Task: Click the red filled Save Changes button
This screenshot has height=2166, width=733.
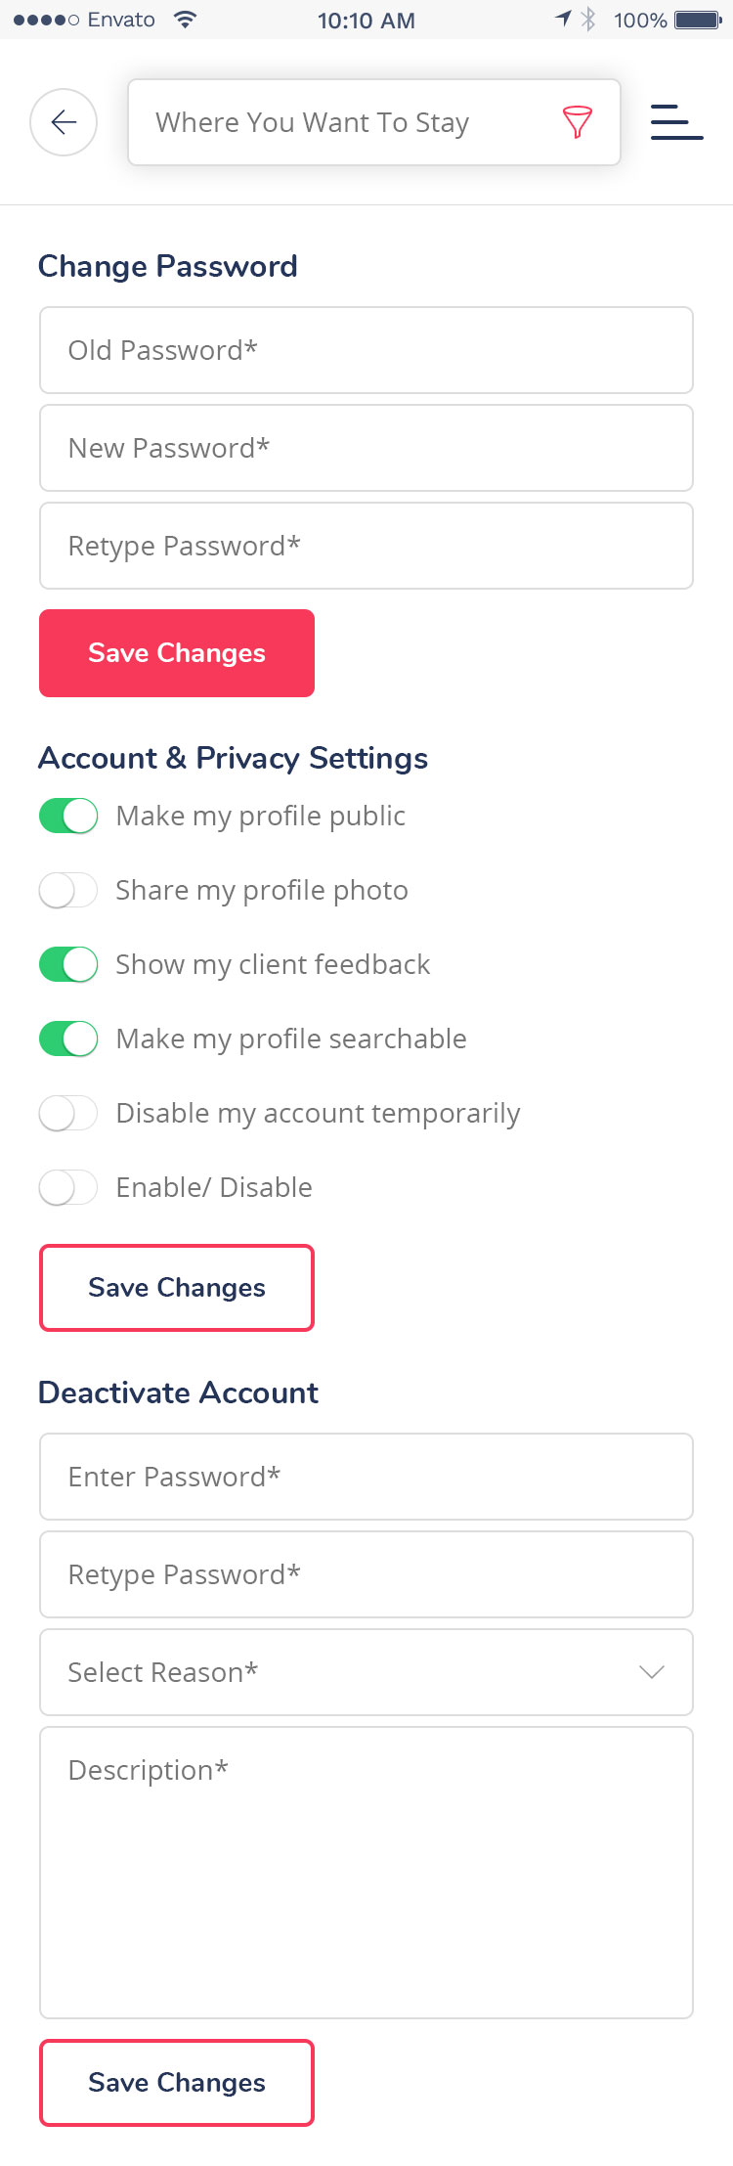Action: [x=177, y=653]
